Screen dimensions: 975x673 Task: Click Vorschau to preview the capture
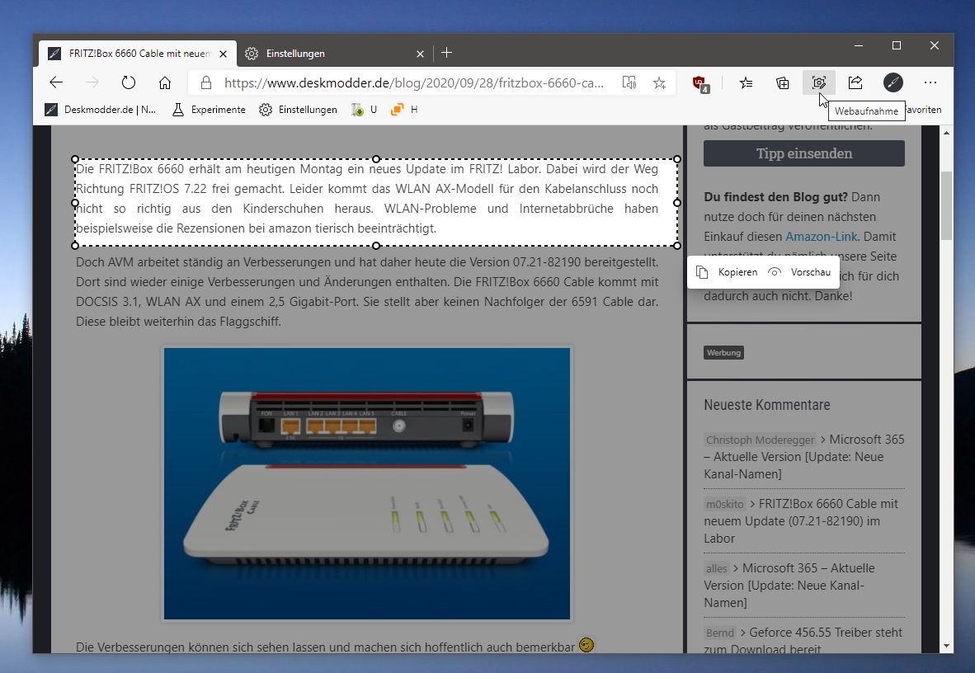pyautogui.click(x=799, y=272)
